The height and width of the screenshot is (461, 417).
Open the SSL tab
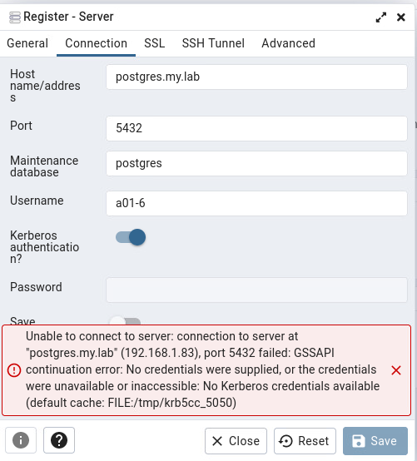154,43
